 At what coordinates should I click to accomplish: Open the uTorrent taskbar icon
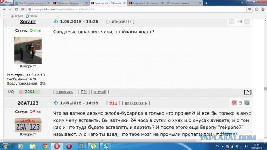[93, 146]
